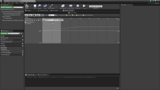Zoom to fit vertical in curve editor
The height and width of the screenshot is (90, 160).
click(x=45, y=20)
